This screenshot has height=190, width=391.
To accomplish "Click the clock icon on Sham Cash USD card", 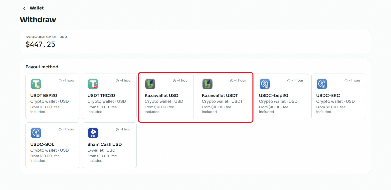I will [117, 130].
